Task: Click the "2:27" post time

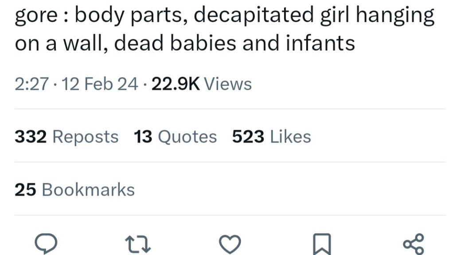Action: coord(31,84)
